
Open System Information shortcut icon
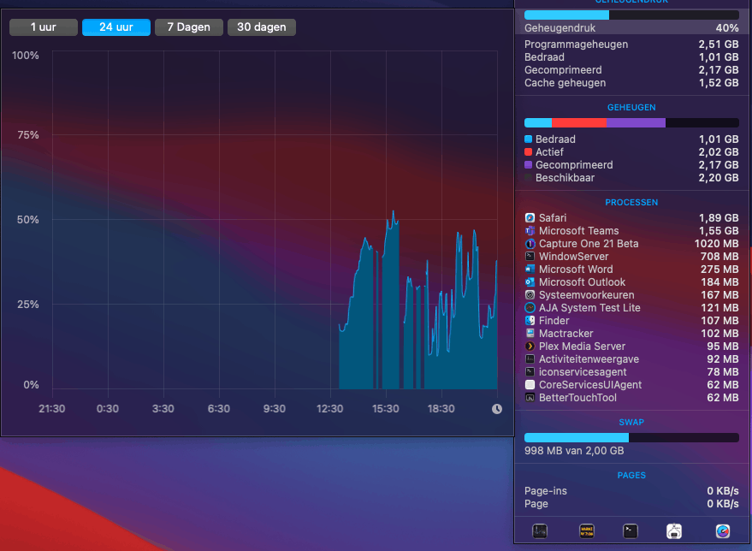674,530
